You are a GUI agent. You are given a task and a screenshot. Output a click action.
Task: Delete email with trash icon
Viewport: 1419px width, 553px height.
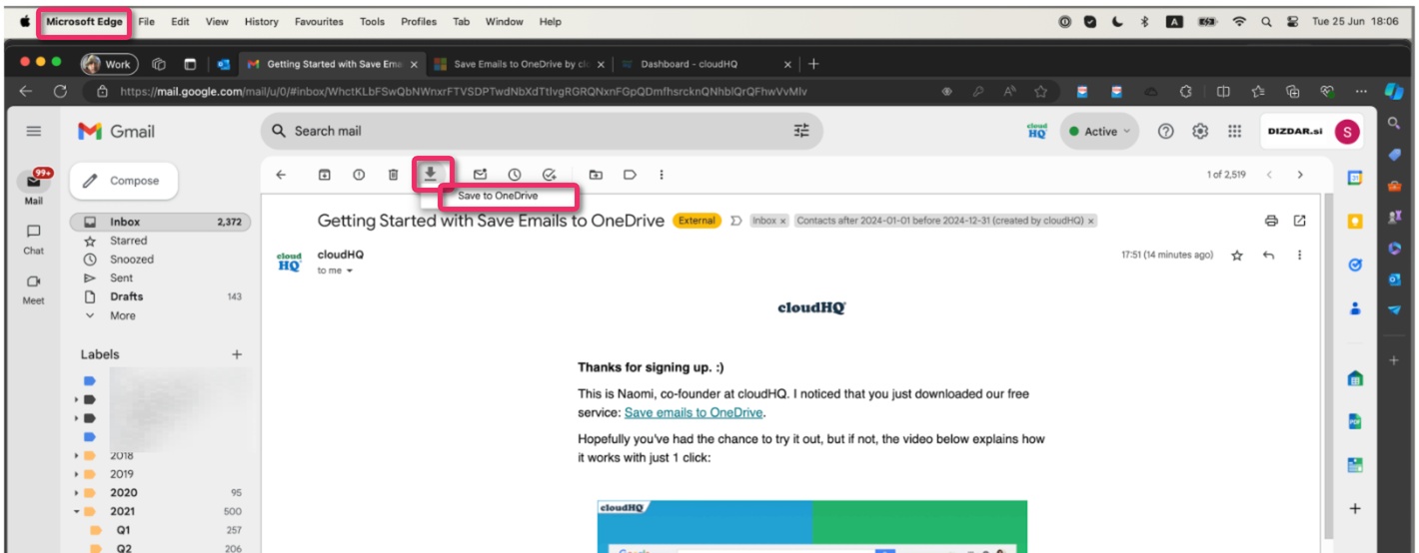coord(393,175)
